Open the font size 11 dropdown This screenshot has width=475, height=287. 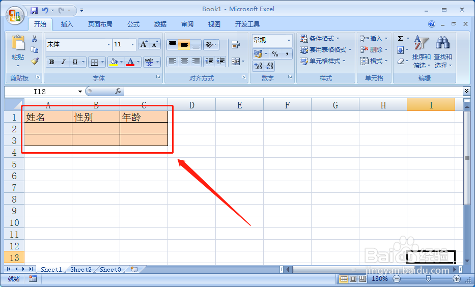pos(132,45)
